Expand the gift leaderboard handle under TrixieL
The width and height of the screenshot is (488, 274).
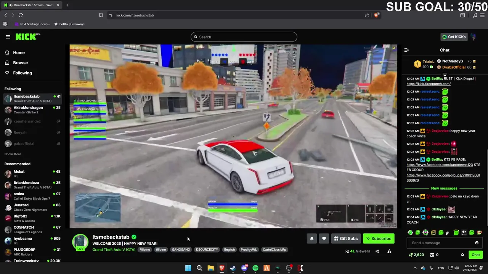coord(445,75)
